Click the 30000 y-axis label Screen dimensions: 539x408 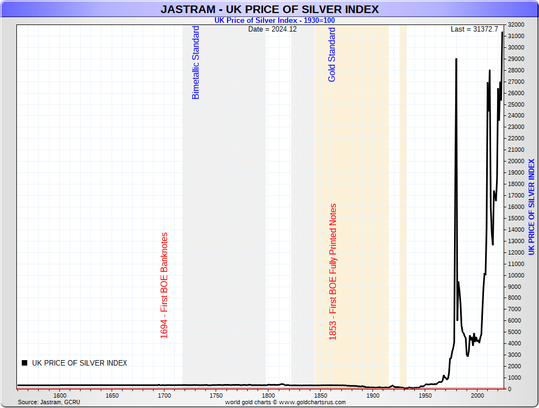516,47
